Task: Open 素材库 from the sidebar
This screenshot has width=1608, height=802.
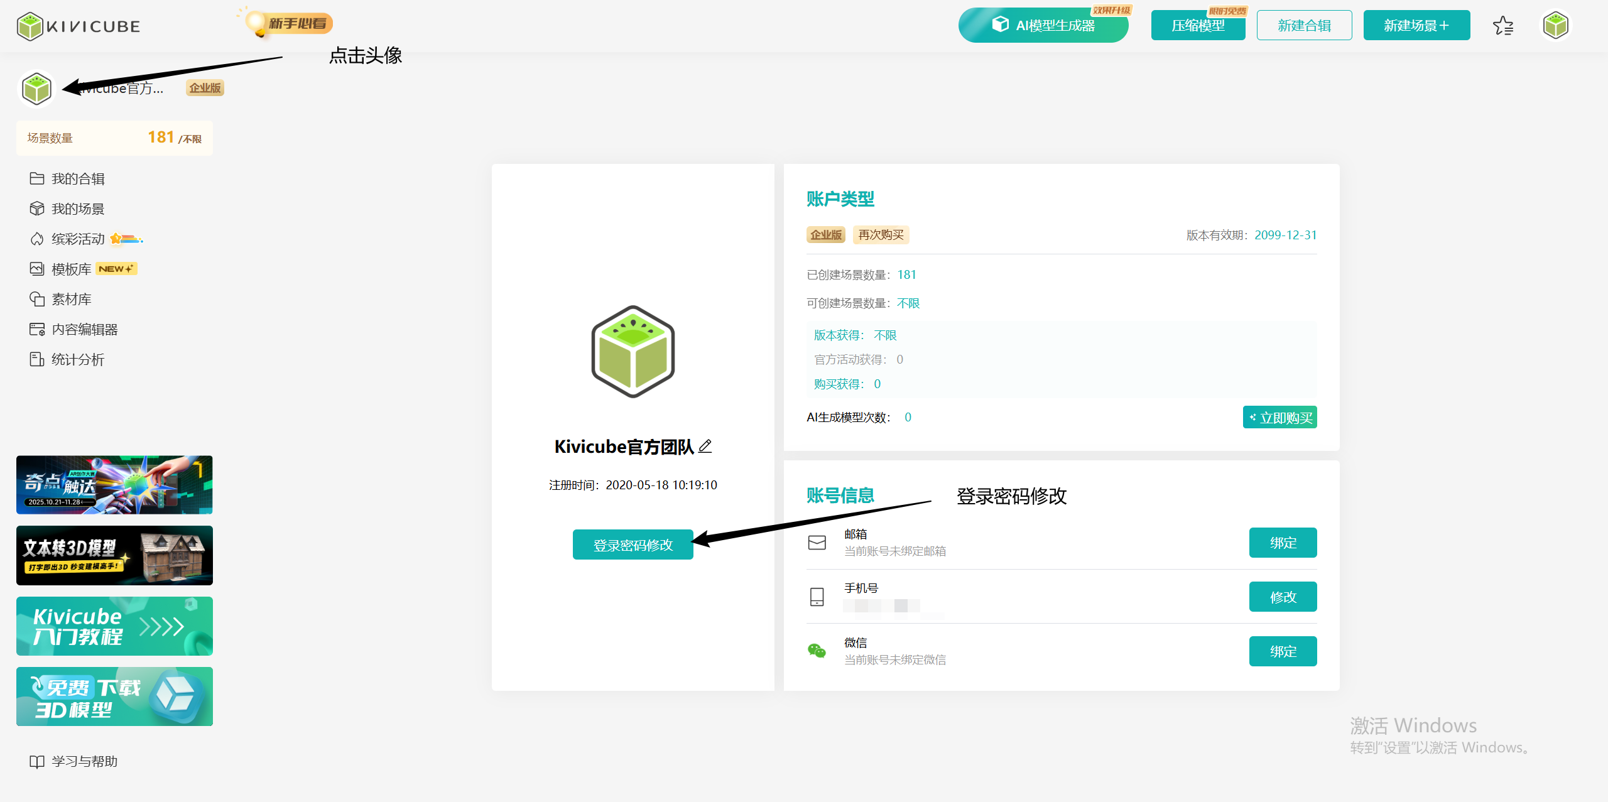Action: (x=71, y=300)
